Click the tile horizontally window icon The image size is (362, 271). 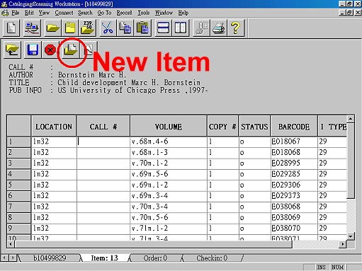[163, 28]
